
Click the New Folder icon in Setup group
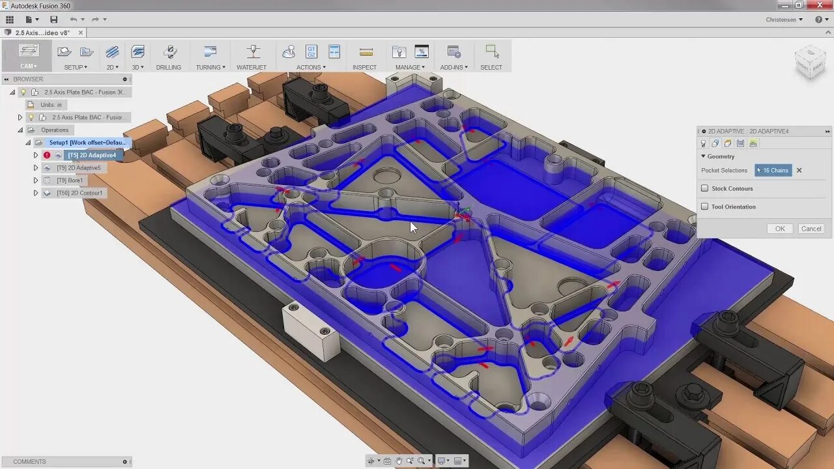coord(87,52)
